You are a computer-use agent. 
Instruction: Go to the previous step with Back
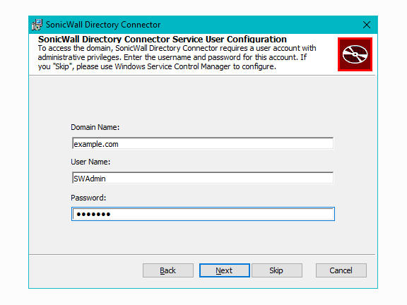(168, 270)
